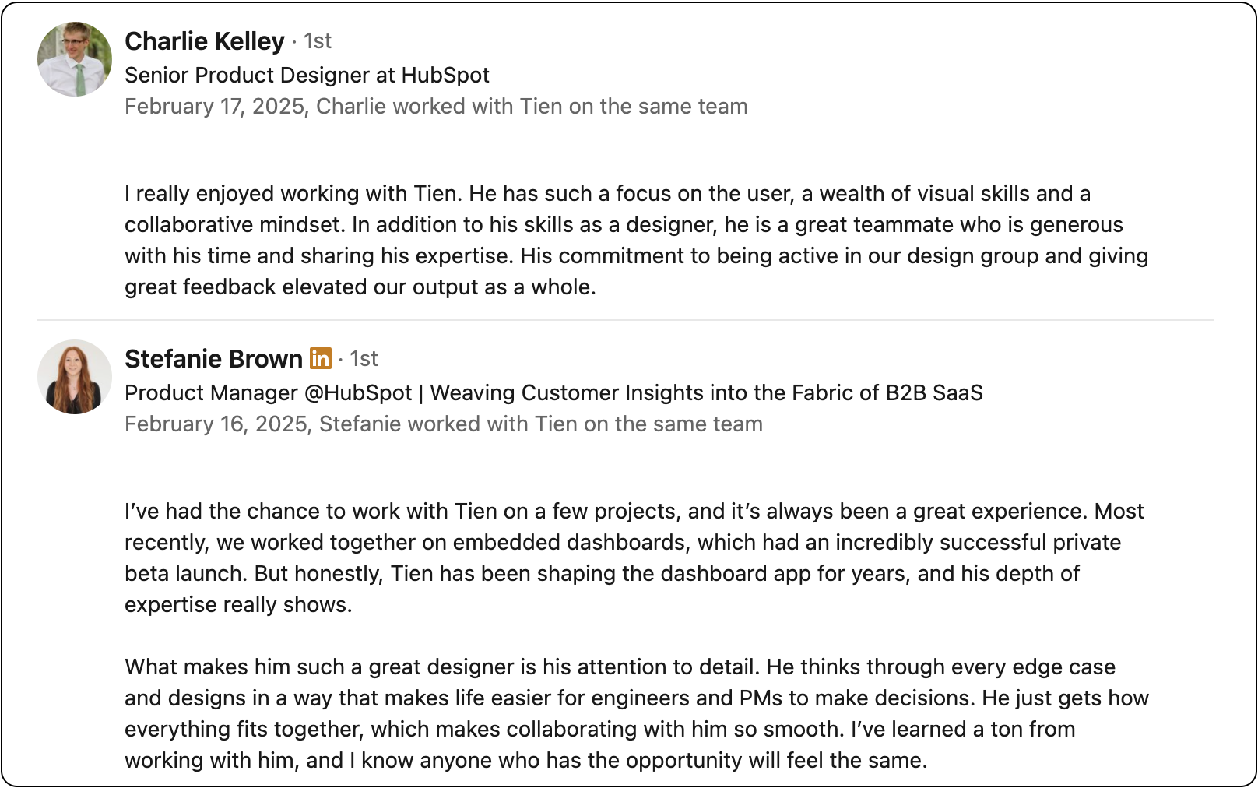
Task: Select Charlie's Senior Product Designer headline
Action: tap(307, 75)
